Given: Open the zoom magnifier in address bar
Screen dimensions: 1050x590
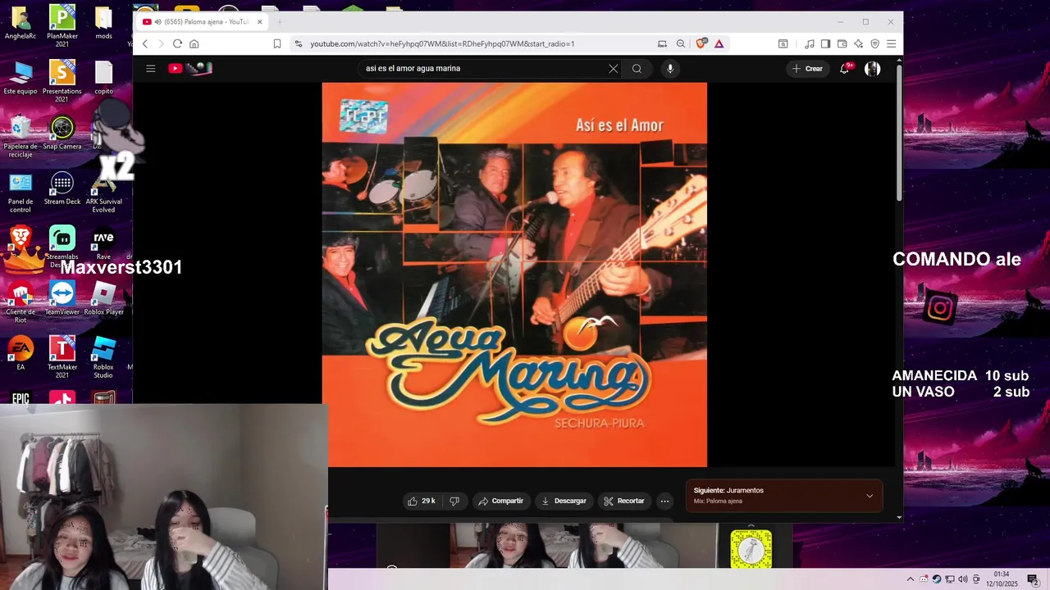Looking at the screenshot, I should coord(681,43).
